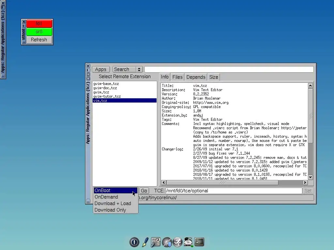Click the TCE directory path field
The image size is (334, 250).
(234, 191)
